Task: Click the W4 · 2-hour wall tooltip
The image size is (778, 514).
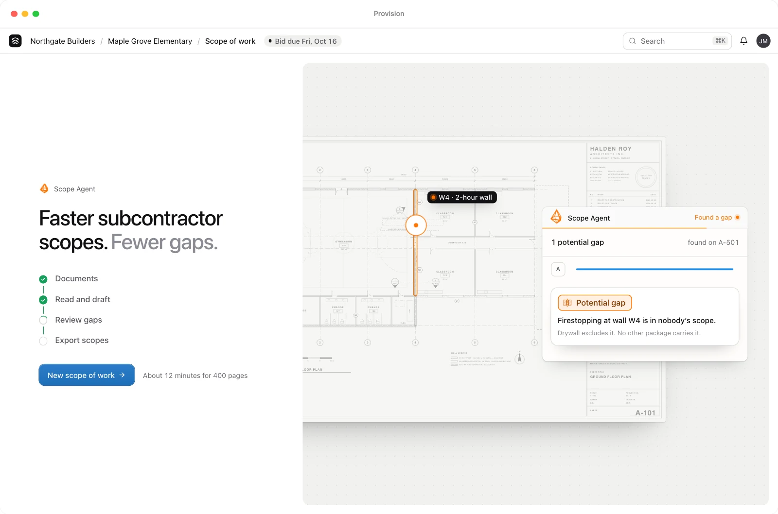Action: (x=462, y=197)
